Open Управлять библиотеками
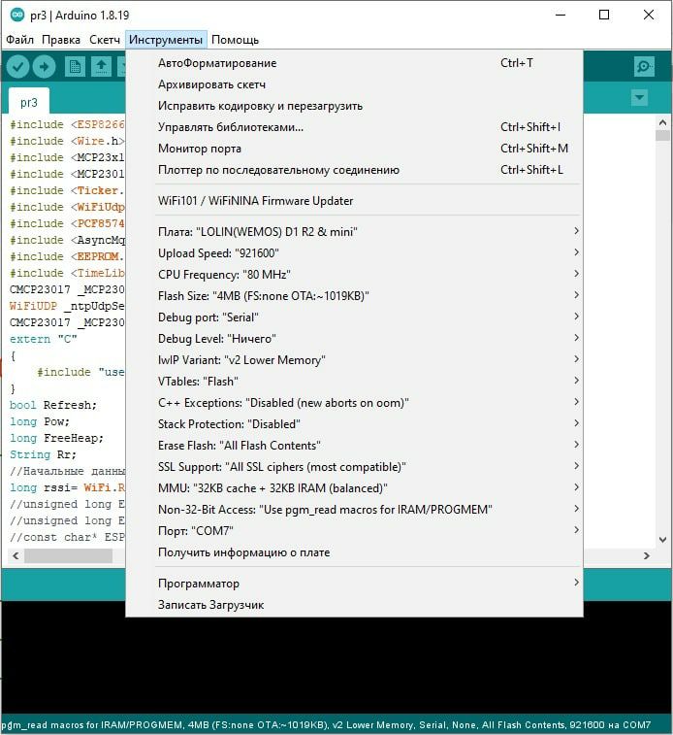The height and width of the screenshot is (735, 673). point(354,127)
